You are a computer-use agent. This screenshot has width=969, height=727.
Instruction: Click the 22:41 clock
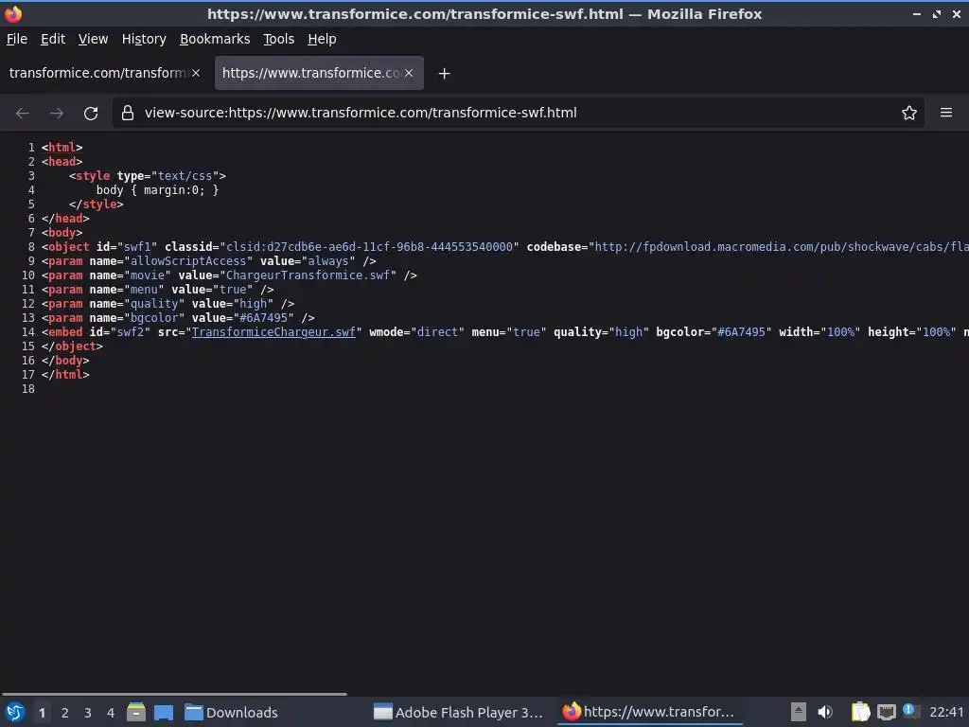pyautogui.click(x=946, y=712)
